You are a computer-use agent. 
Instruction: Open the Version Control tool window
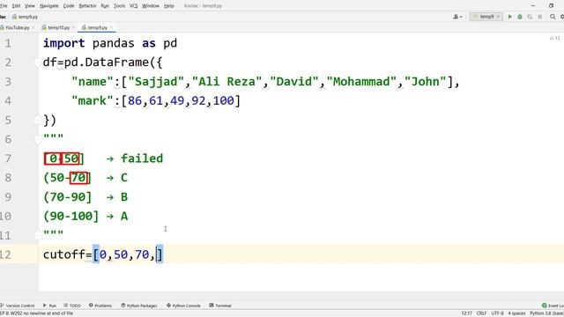point(18,306)
